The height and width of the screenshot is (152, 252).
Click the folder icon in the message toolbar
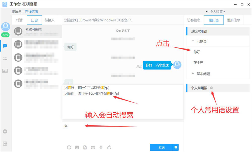click(93, 147)
